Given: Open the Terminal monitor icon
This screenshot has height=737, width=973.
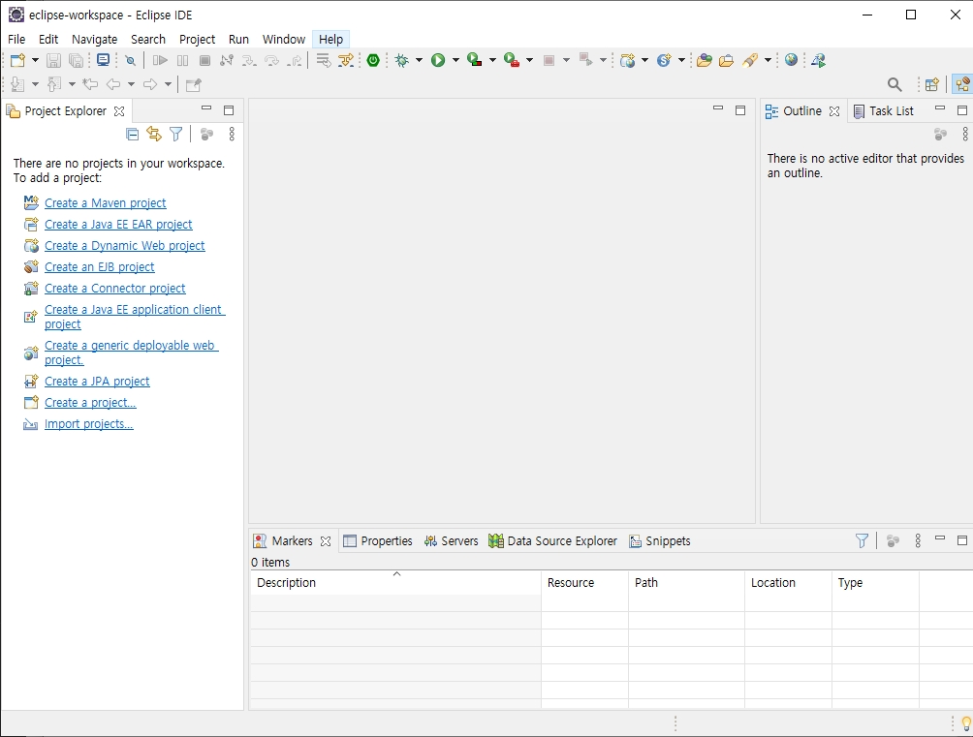Looking at the screenshot, I should coord(103,60).
